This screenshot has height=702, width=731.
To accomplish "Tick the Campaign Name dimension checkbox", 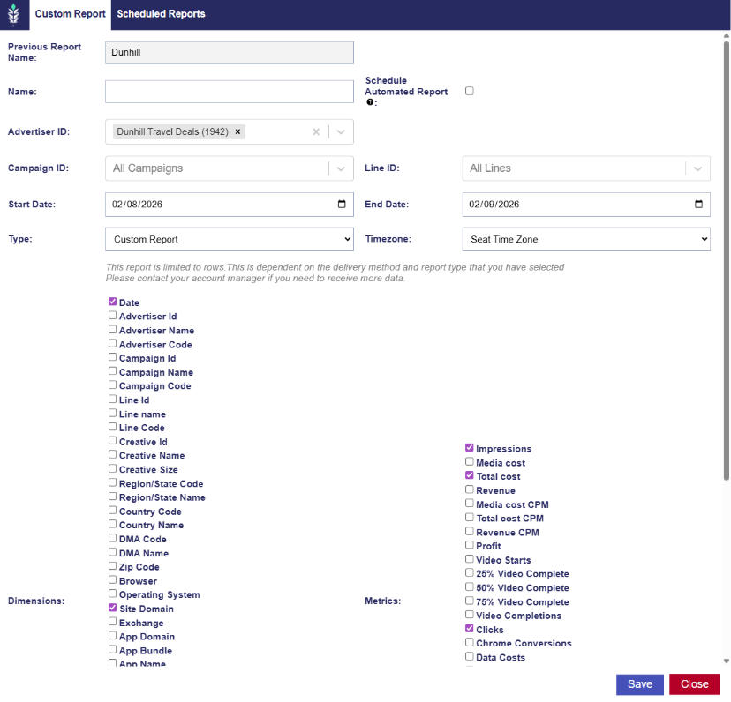I will pos(113,371).
